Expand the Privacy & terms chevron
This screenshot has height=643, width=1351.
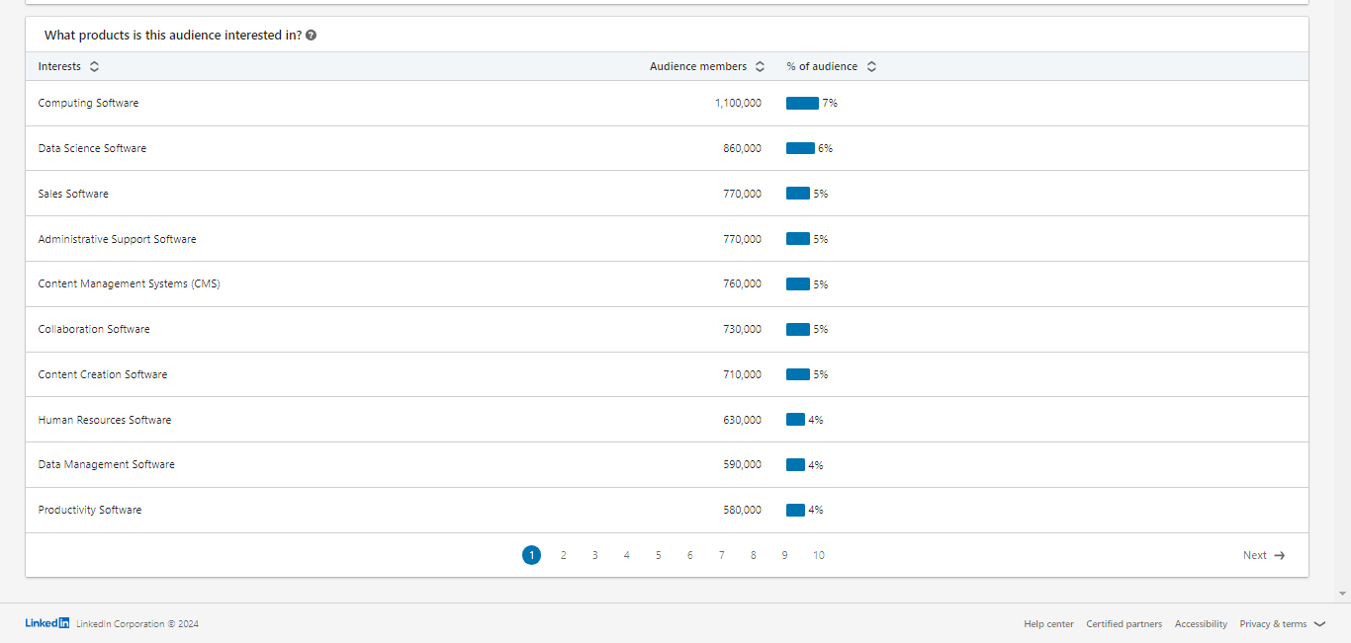coord(1319,624)
